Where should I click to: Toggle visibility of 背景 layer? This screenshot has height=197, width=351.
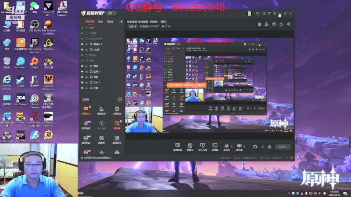pyautogui.click(x=82, y=77)
